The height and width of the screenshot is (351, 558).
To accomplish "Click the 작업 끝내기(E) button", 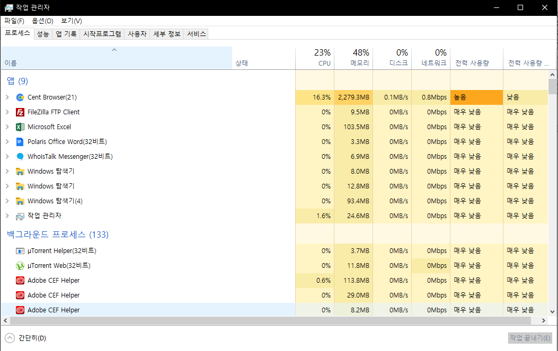I will (x=530, y=338).
